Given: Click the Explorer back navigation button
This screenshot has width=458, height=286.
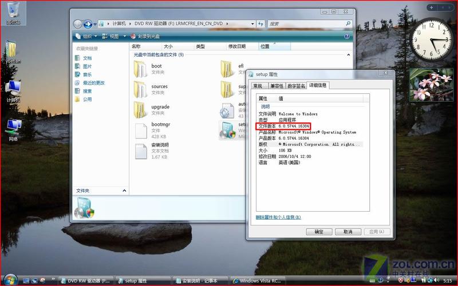Looking at the screenshot, I should 78,24.
